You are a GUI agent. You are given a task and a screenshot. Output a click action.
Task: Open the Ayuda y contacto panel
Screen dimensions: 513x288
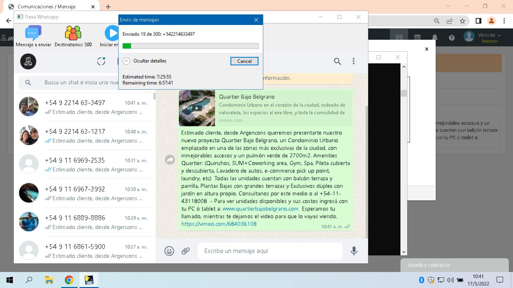tap(454, 265)
